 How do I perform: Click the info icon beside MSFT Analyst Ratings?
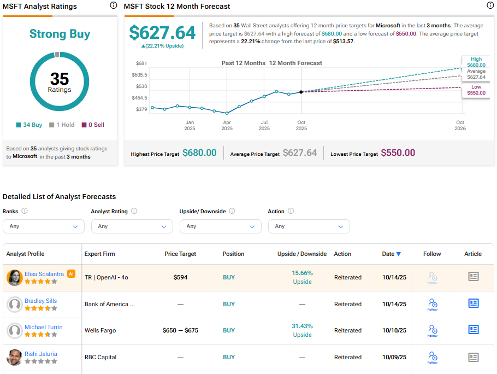[114, 5]
